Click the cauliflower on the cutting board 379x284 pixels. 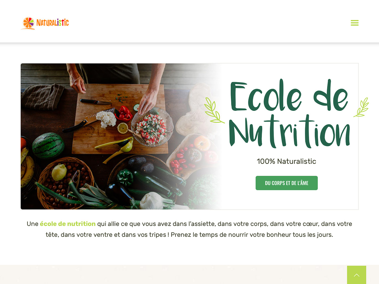pos(106,119)
